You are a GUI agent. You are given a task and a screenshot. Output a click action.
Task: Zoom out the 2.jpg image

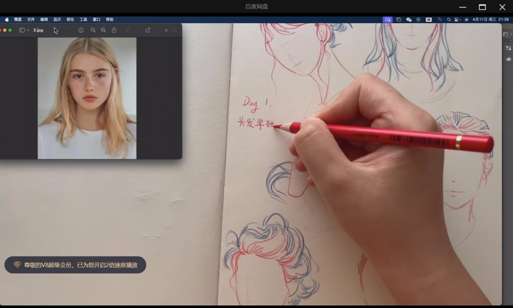tap(93, 30)
